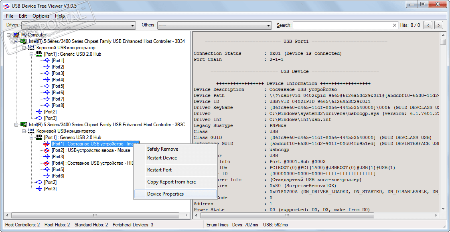Click HUB icon of Generic USB 2.0 Hub under 3B3C

click(39, 137)
